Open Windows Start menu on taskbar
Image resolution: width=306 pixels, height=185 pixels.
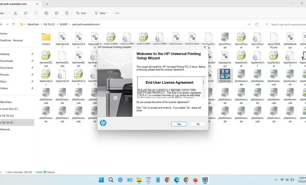pos(101,180)
